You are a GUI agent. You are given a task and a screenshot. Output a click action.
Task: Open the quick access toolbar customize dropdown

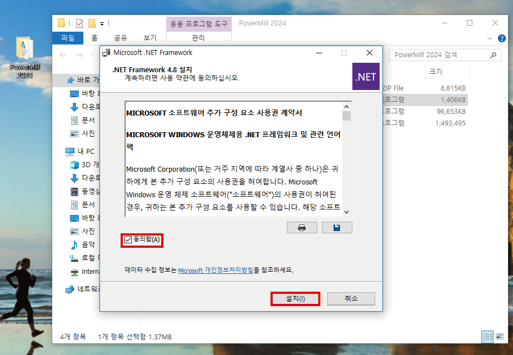point(102,23)
